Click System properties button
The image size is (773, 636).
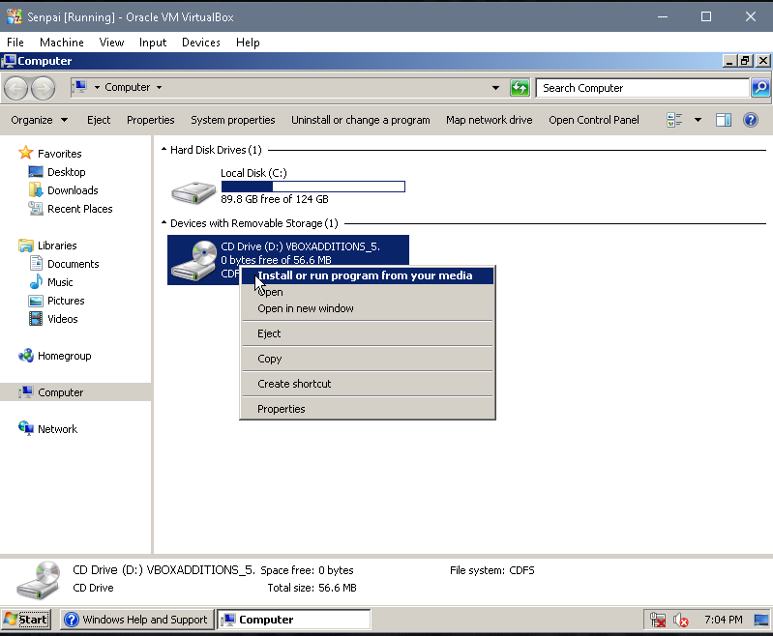[x=233, y=120]
